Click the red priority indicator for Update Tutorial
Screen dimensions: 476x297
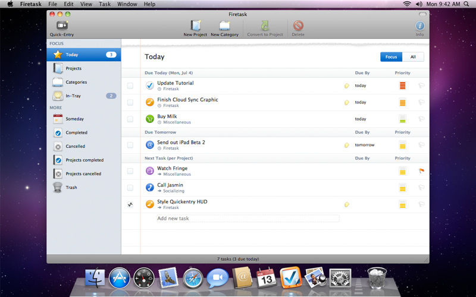(403, 86)
